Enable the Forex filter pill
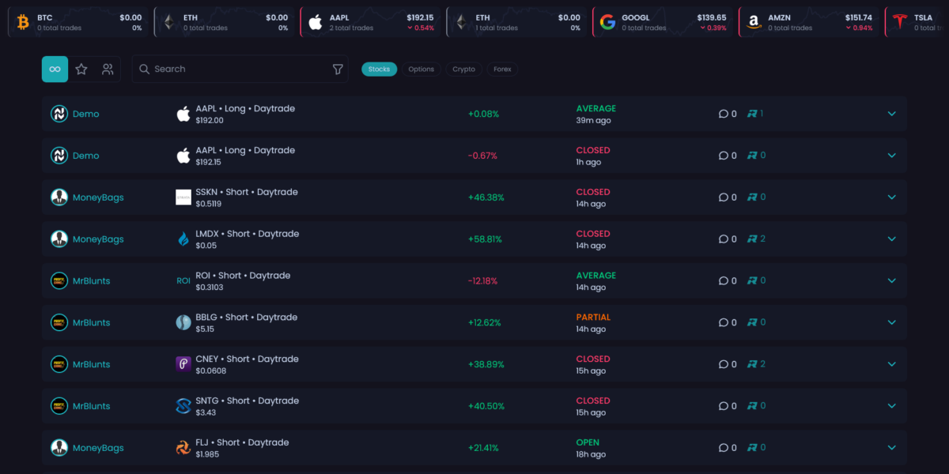This screenshot has height=474, width=949. coord(502,70)
